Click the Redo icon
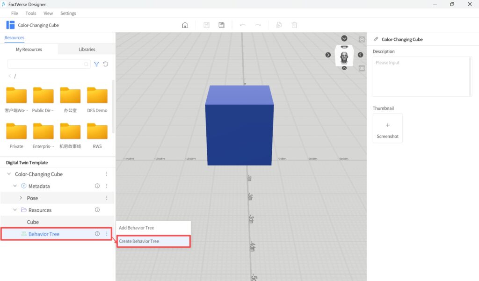 pyautogui.click(x=258, y=25)
